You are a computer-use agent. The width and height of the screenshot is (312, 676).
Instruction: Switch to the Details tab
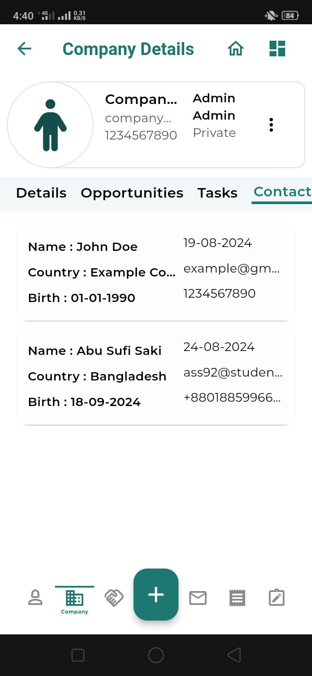(x=41, y=193)
